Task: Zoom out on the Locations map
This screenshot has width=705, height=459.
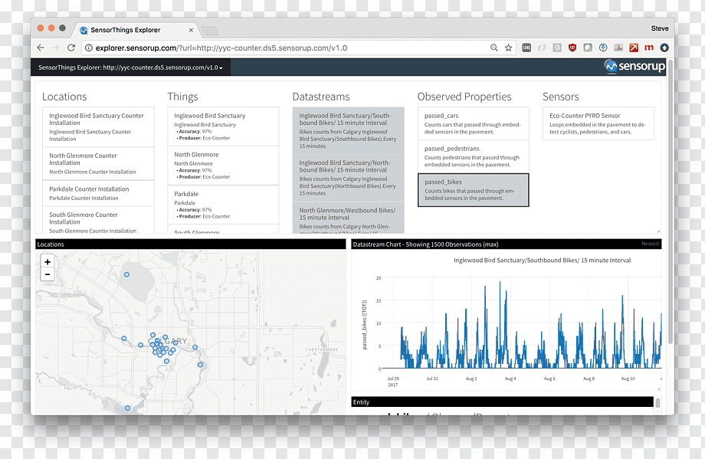Action: point(48,274)
